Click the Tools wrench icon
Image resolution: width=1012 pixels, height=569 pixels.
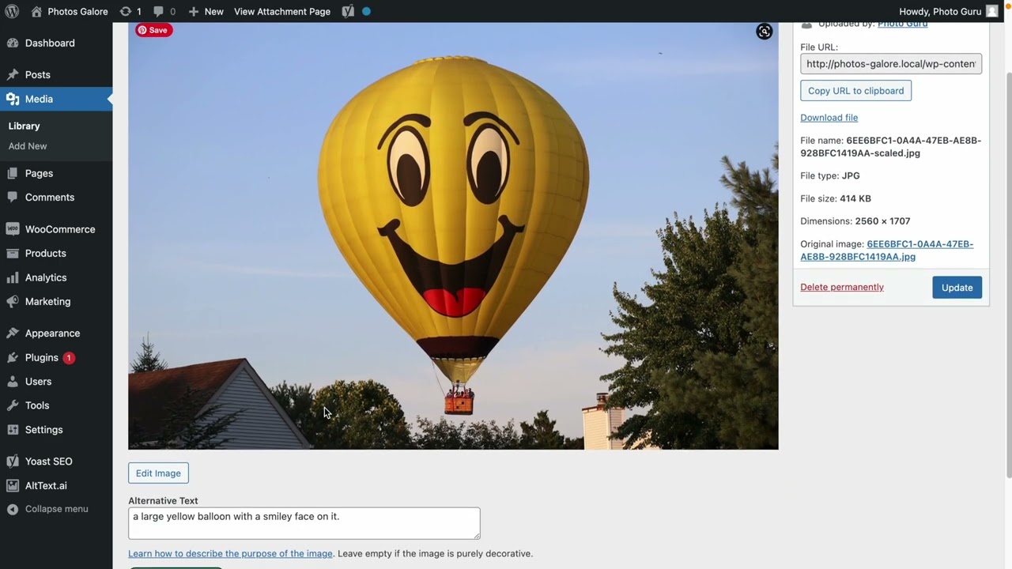coord(13,405)
